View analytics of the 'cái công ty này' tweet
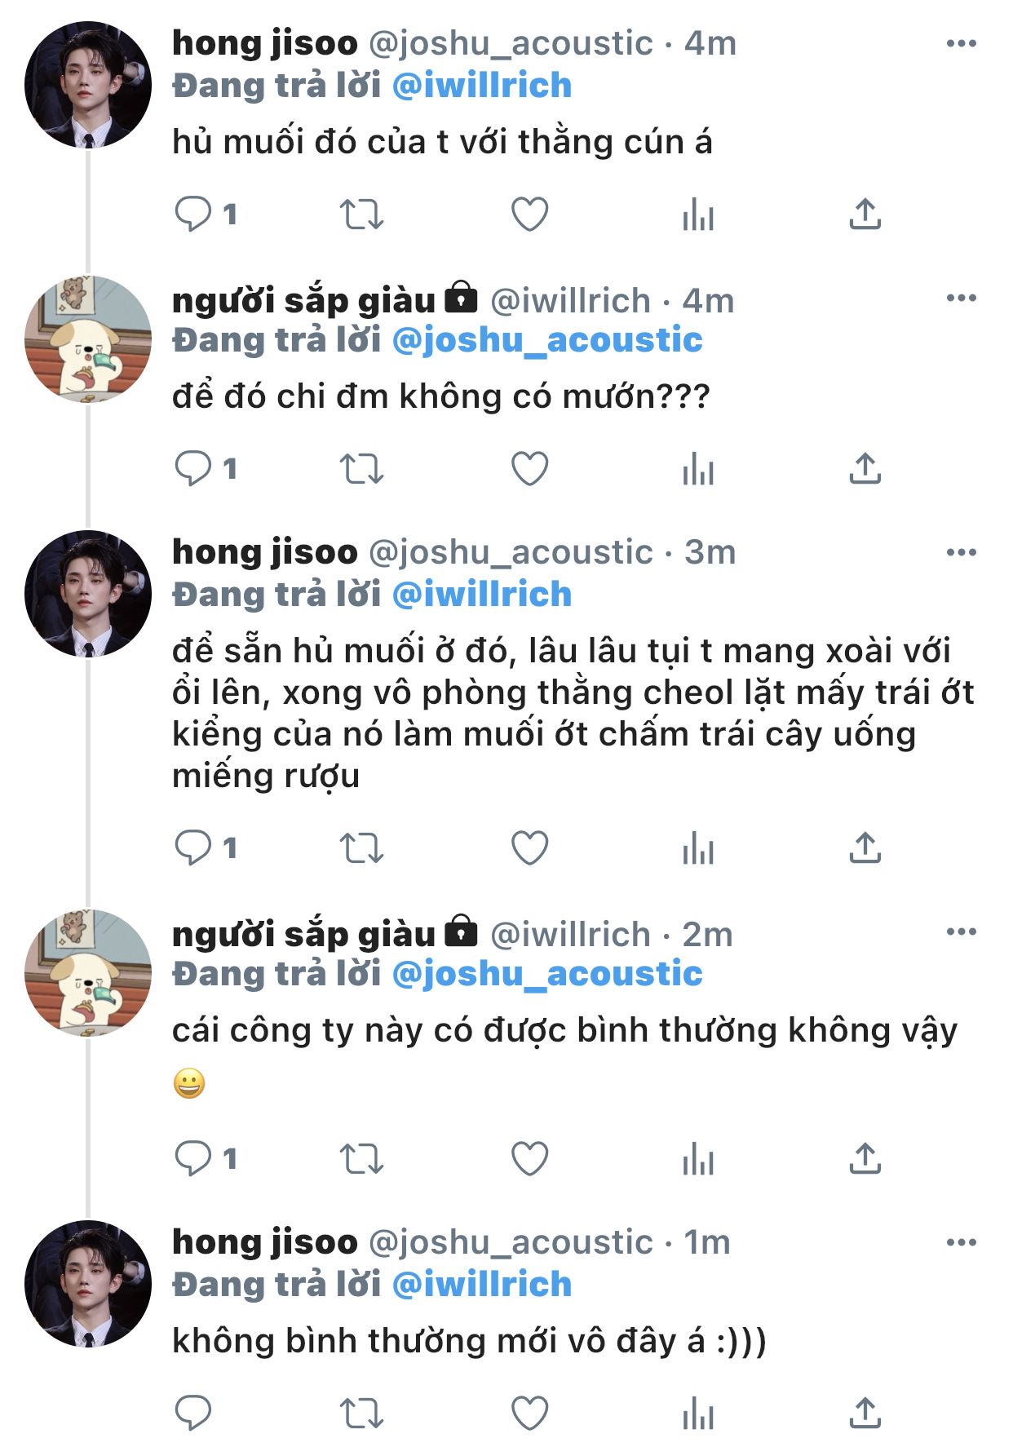The image size is (1013, 1447). [x=698, y=1158]
